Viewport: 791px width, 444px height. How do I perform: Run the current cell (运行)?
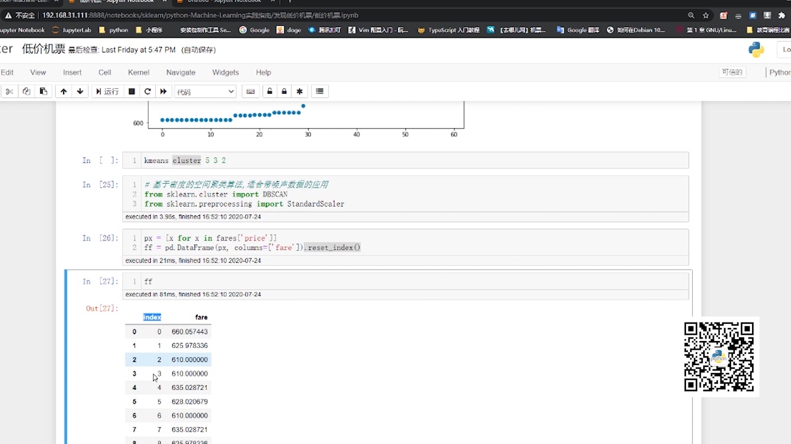click(x=107, y=91)
